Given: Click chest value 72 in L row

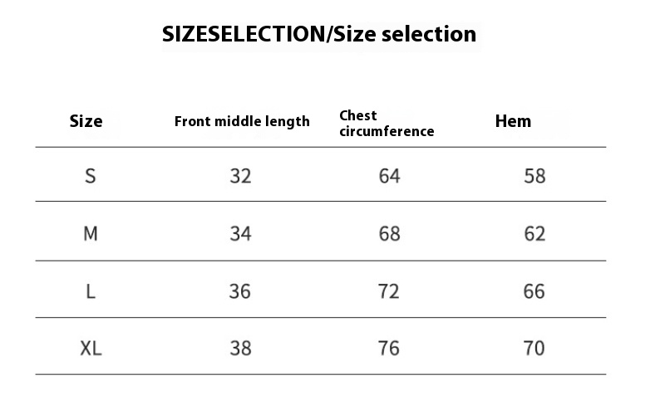Looking at the screenshot, I should pos(388,291).
